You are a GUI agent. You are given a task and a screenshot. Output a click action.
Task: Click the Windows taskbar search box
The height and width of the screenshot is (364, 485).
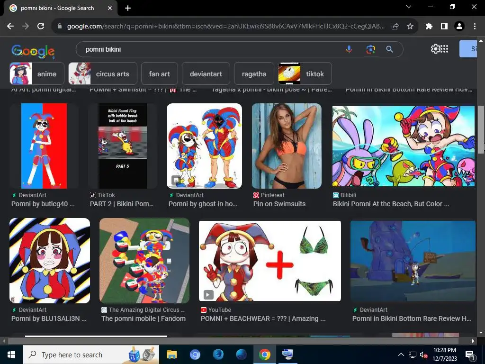click(91, 355)
